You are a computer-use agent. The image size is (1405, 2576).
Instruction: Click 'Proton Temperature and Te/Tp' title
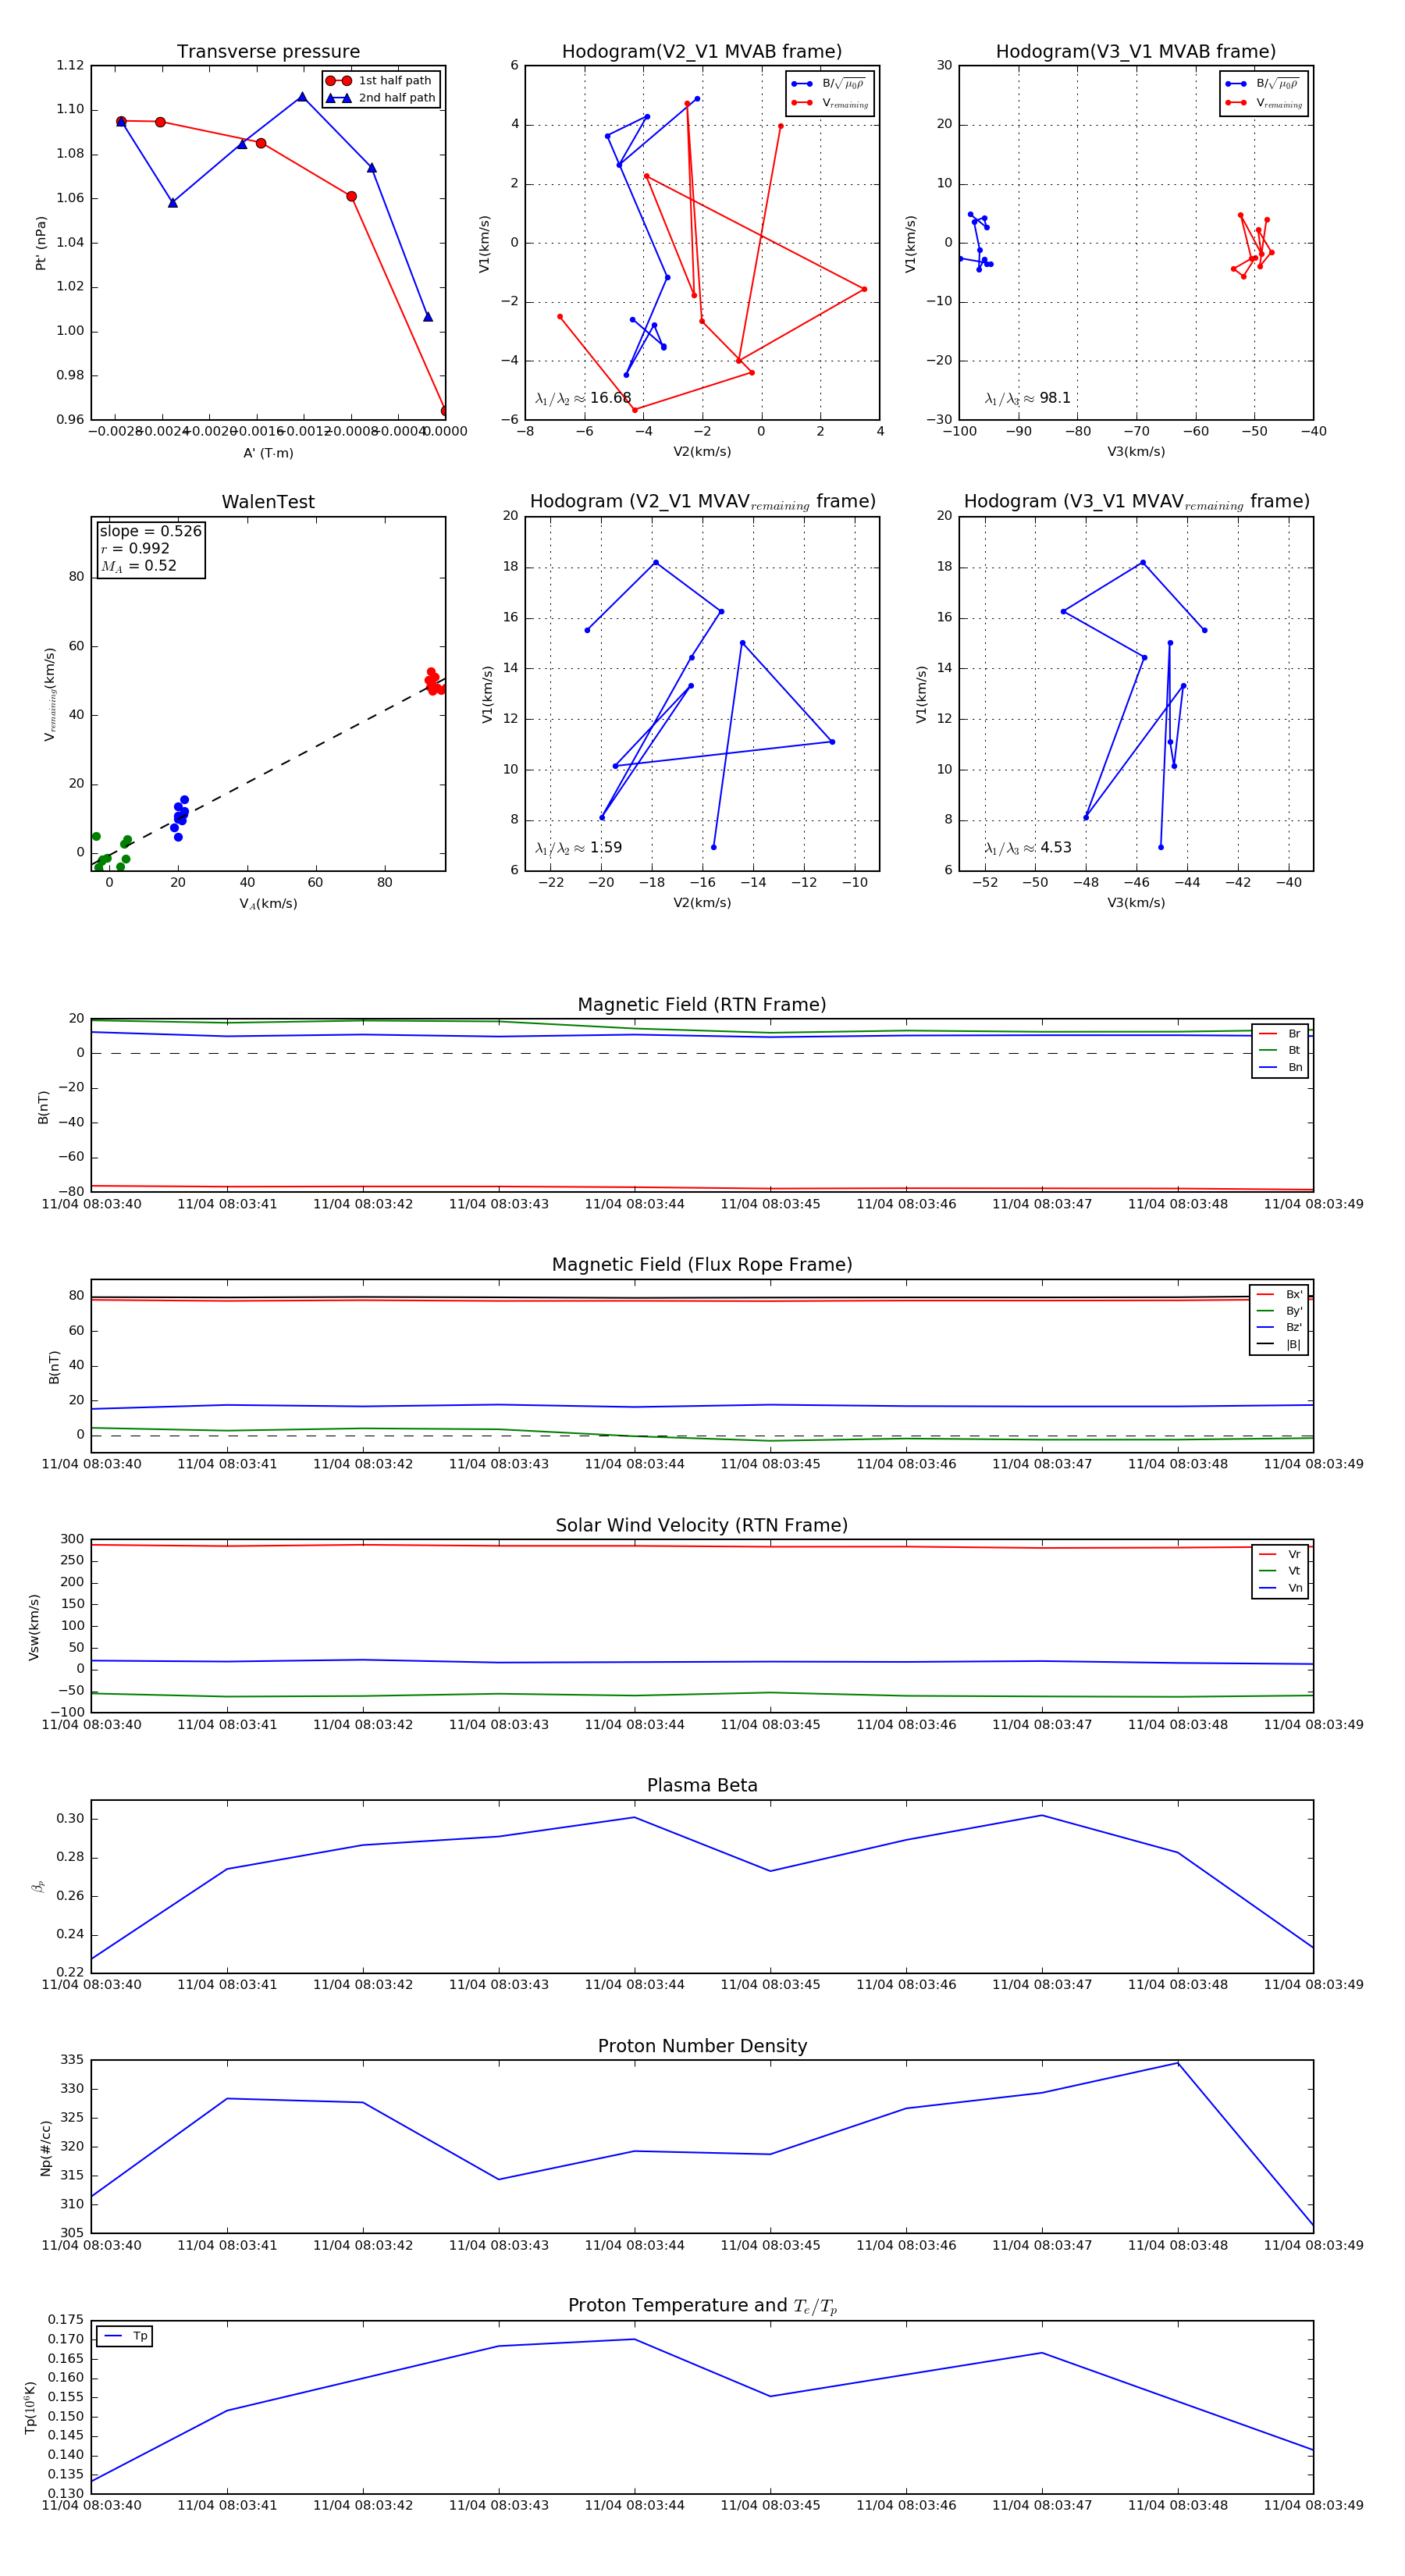pos(702,2306)
